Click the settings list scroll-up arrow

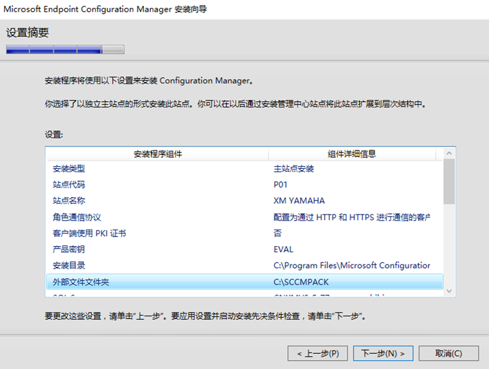coord(449,153)
